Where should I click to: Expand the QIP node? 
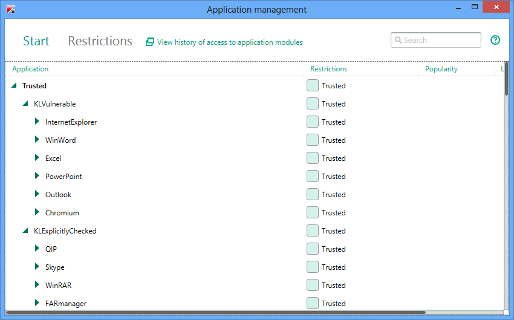[37, 249]
